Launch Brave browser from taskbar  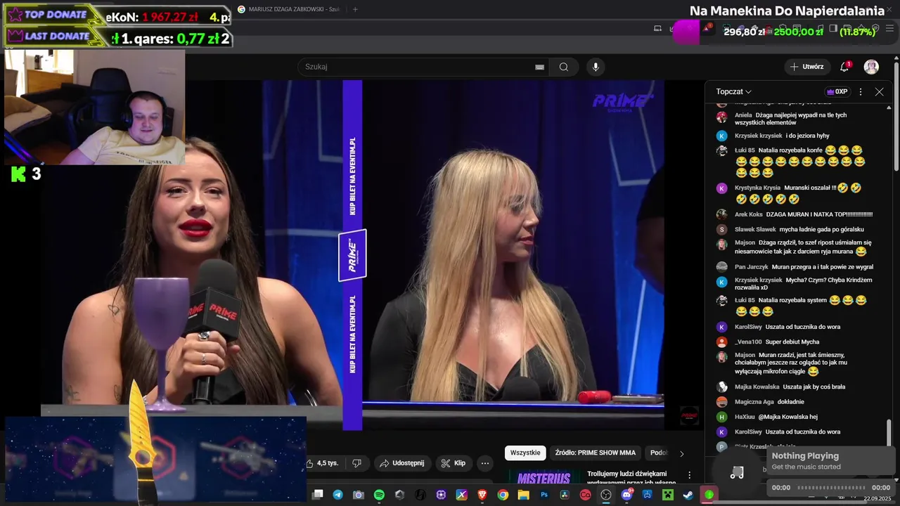point(482,495)
